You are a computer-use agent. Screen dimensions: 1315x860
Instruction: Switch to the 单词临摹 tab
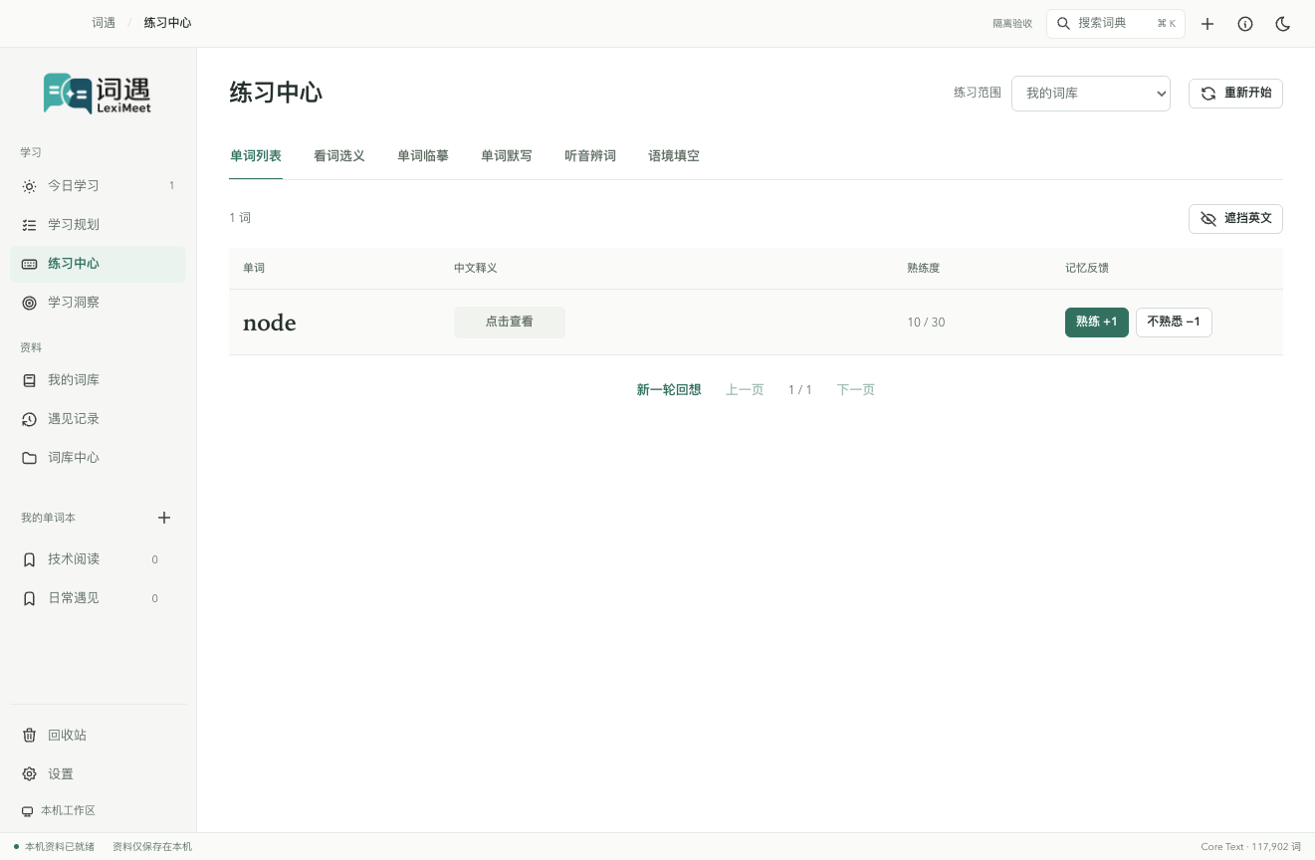coord(423,156)
